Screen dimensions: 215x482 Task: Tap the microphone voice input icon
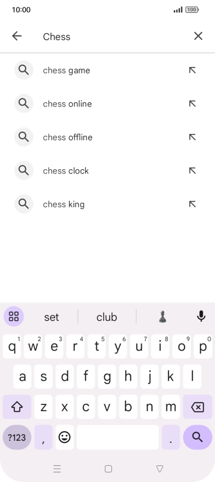[201, 317]
